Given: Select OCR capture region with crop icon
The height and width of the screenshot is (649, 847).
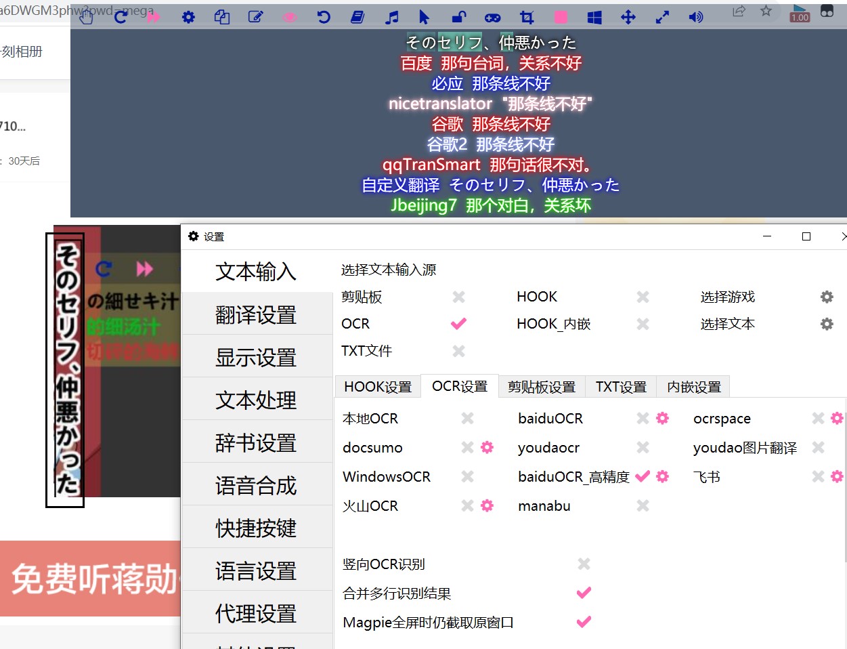Looking at the screenshot, I should tap(527, 17).
